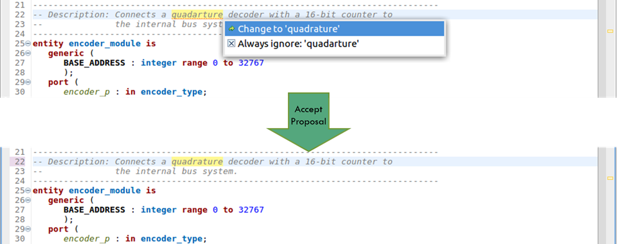Collapse entity encoder_module fold in lower editor
The height and width of the screenshot is (244, 617).
pos(28,191)
